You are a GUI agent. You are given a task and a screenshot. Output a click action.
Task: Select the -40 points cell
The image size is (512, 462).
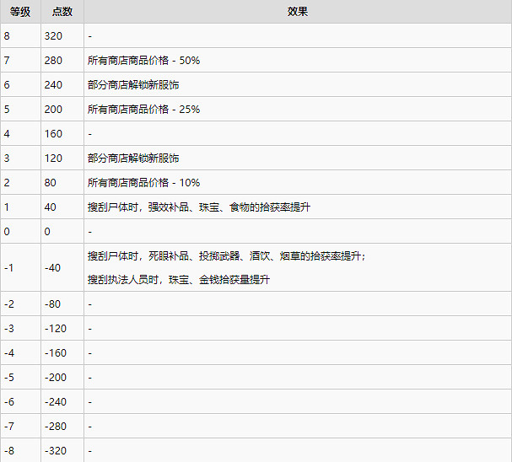pyautogui.click(x=53, y=267)
